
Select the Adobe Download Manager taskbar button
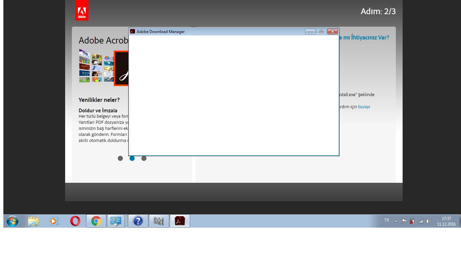click(x=180, y=221)
